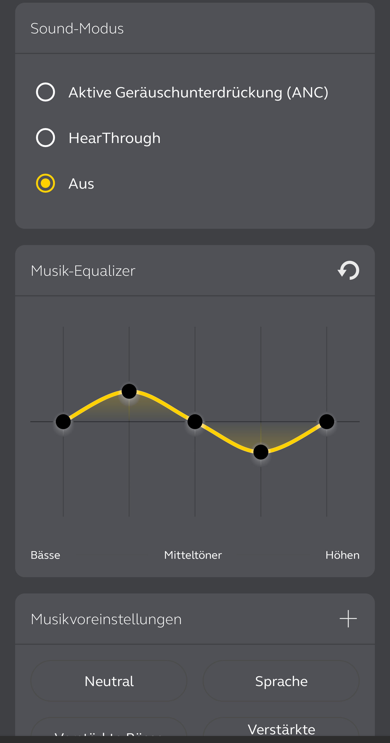Tap the Musikvoreinstellungen section title

pyautogui.click(x=106, y=619)
